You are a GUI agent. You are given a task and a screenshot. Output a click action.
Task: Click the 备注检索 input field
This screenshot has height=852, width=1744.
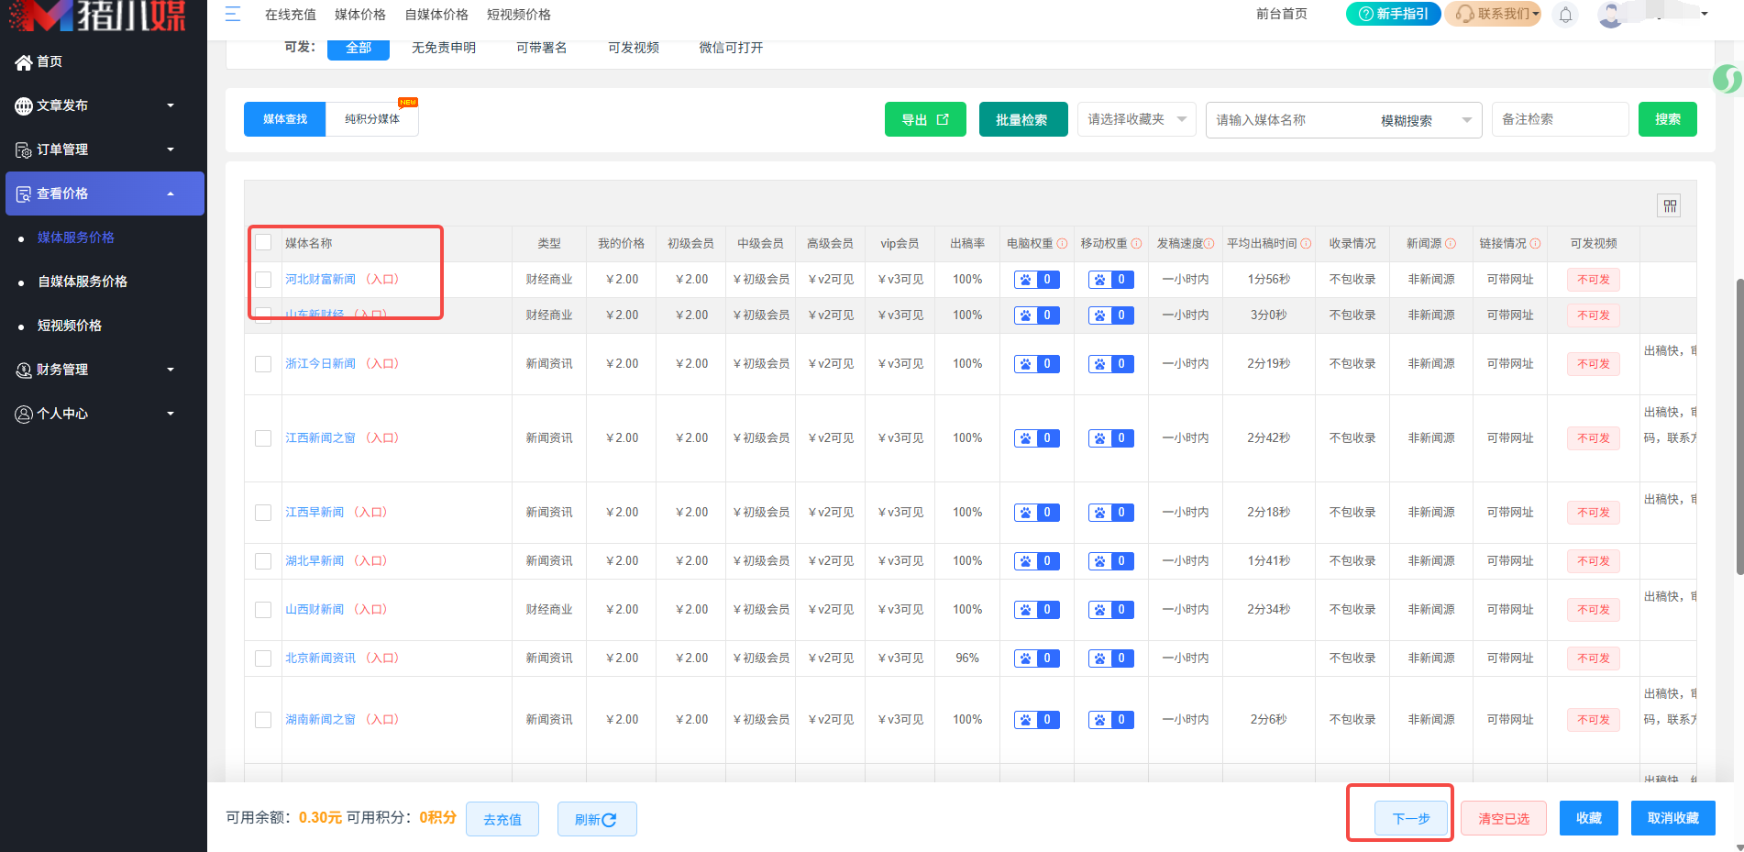pos(1560,119)
